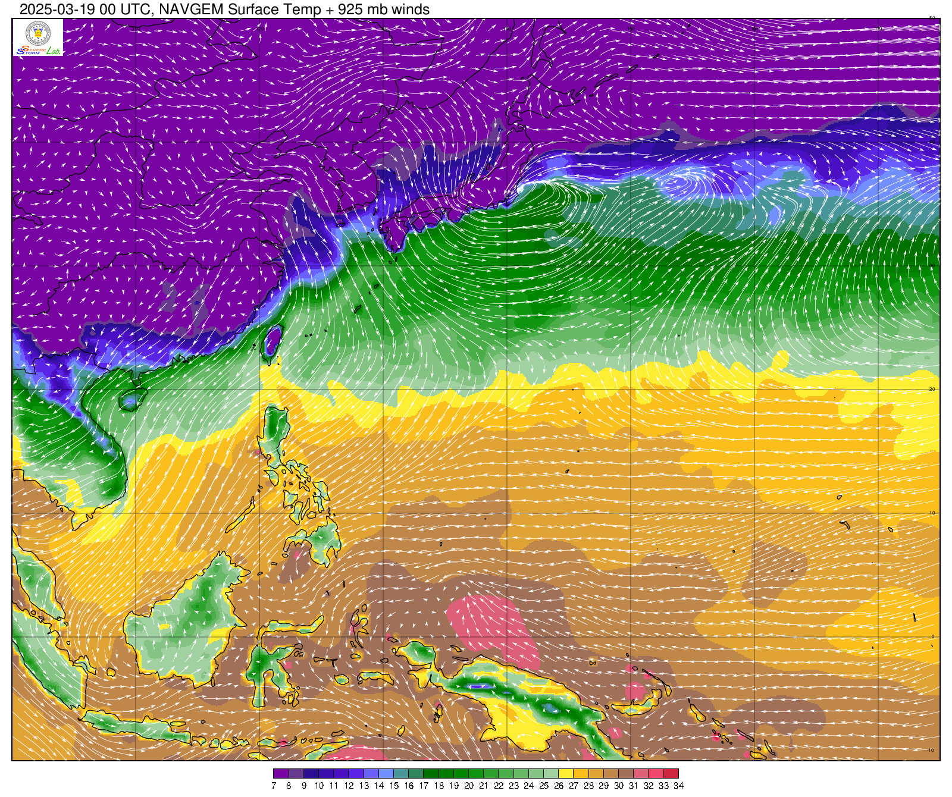Click the 10 latitude label on right edge

tap(932, 513)
